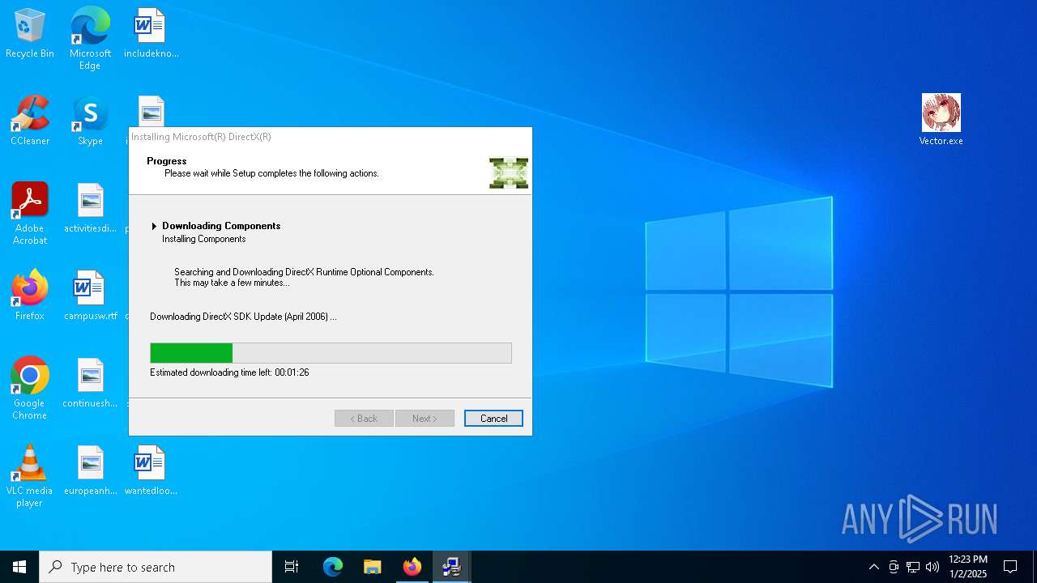Image resolution: width=1037 pixels, height=583 pixels.
Task: Select the wantedloo... Word document icon
Action: pos(151,471)
